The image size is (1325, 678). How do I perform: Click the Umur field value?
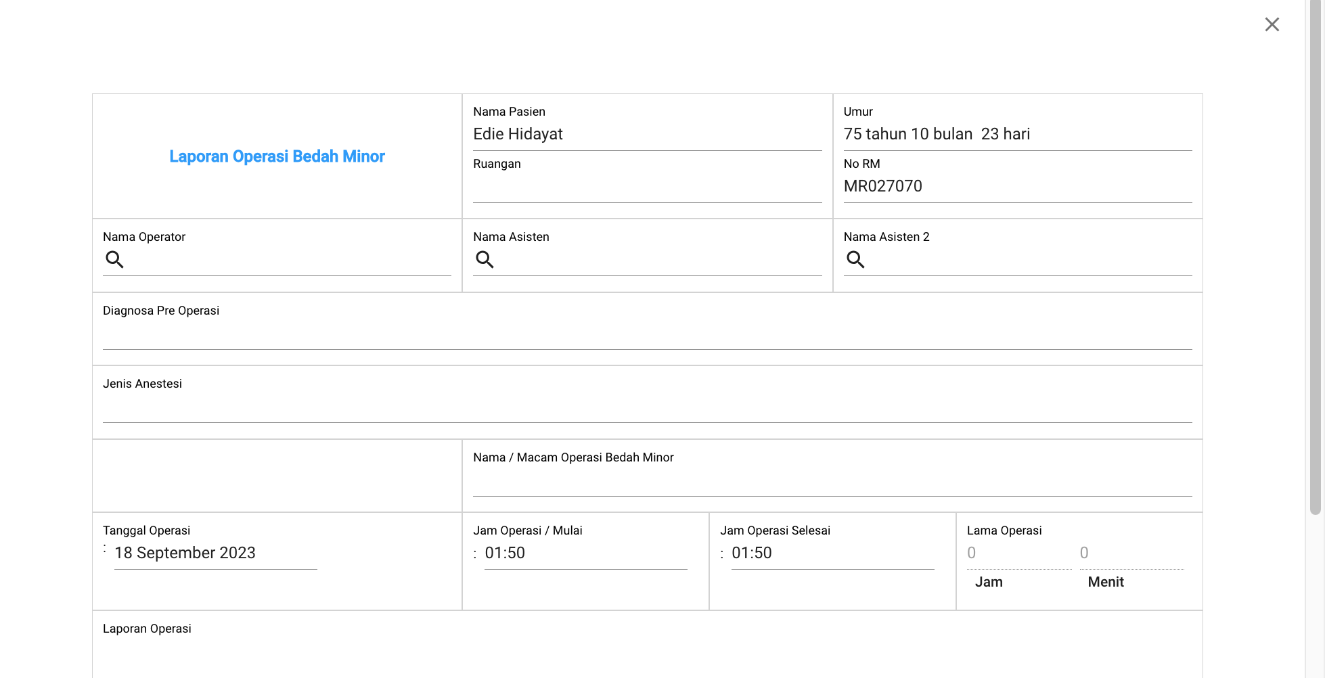(x=1017, y=135)
